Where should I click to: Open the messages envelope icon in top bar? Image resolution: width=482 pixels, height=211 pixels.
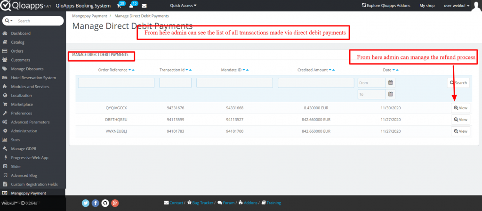[x=144, y=6]
